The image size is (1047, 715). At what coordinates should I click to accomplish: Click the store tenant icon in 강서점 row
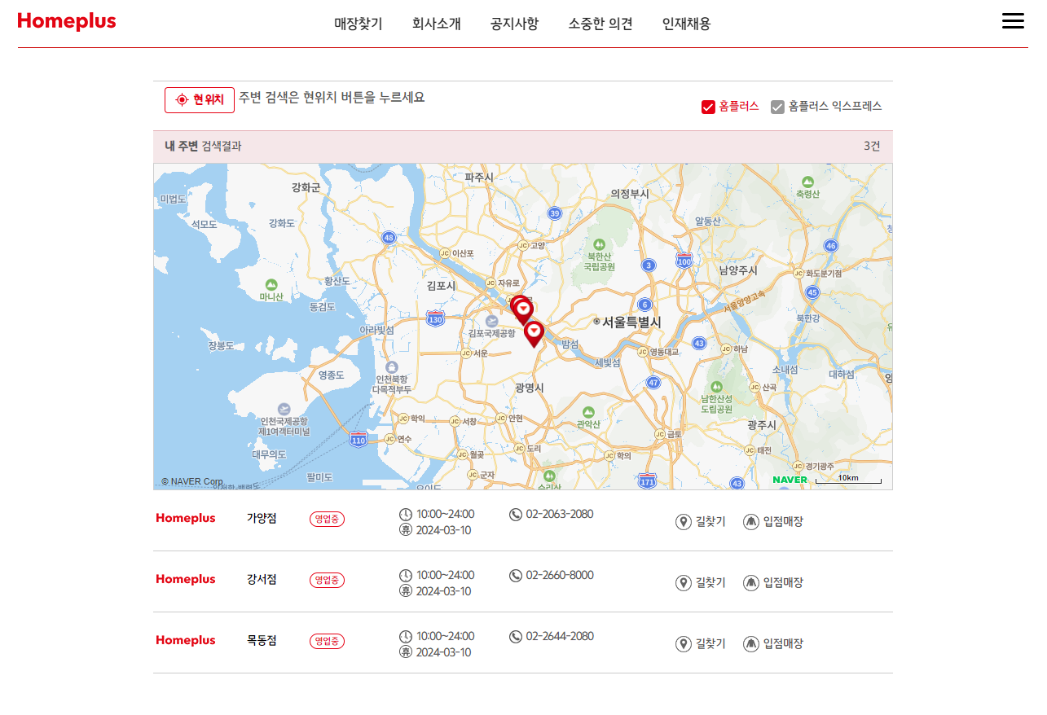pos(751,583)
